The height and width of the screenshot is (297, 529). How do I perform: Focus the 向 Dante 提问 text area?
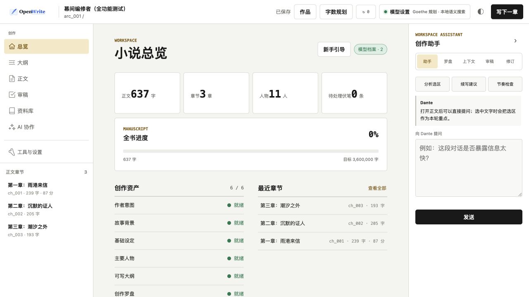coord(469,168)
